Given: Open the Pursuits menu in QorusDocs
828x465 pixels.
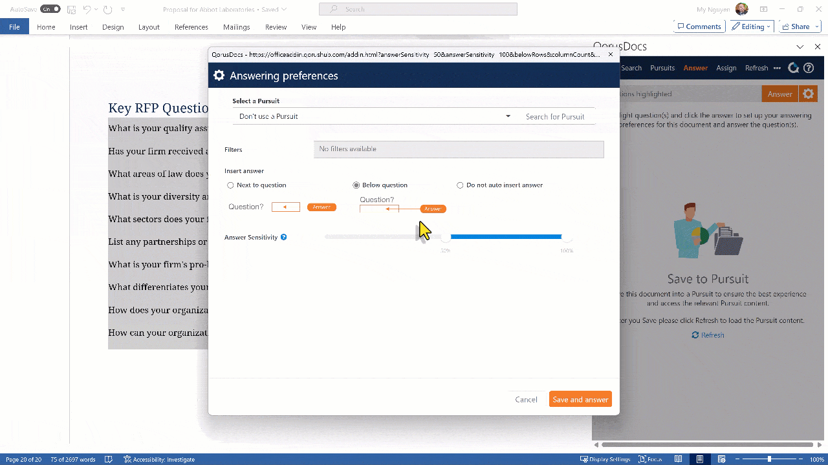Looking at the screenshot, I should 662,67.
